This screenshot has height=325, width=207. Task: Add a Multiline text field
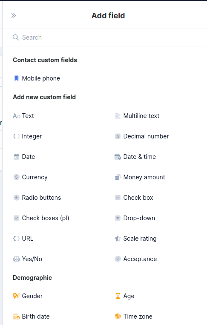(137, 116)
